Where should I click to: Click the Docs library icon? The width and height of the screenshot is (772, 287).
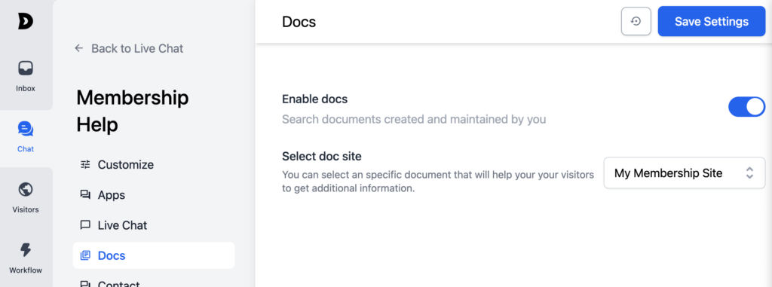coord(85,255)
